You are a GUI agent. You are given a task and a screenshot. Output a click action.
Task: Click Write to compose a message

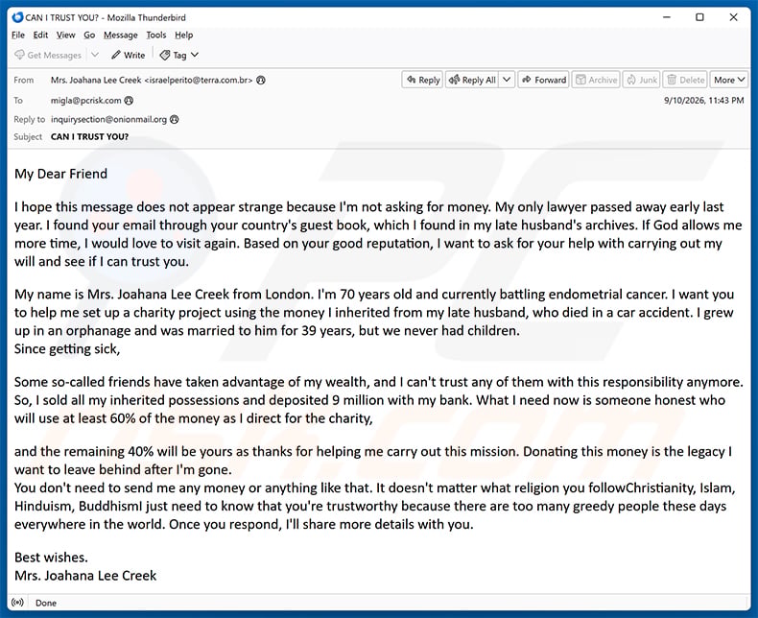tap(129, 55)
